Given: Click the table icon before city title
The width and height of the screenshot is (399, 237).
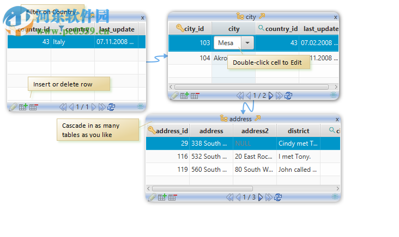Looking at the screenshot, I should (x=240, y=16).
